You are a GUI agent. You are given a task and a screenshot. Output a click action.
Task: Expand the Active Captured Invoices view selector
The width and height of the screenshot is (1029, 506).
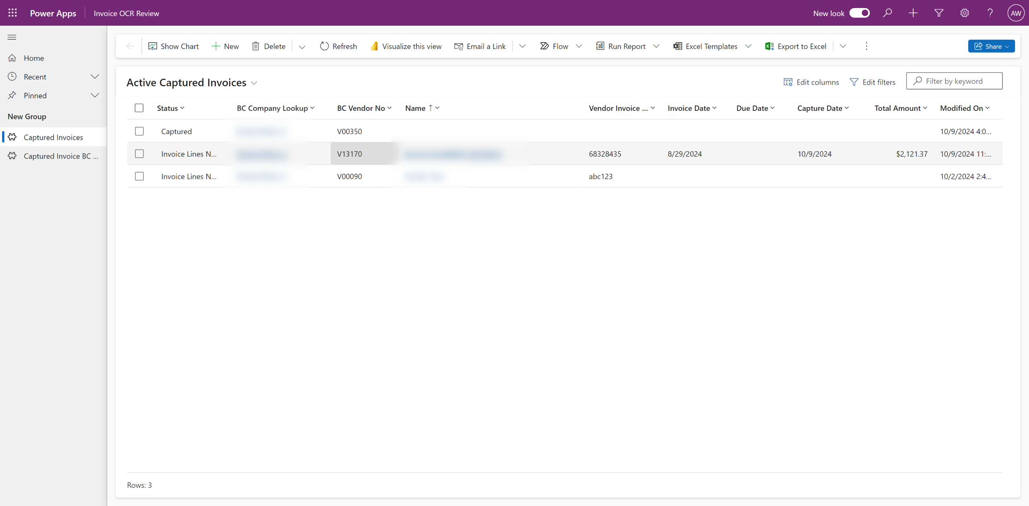(254, 83)
